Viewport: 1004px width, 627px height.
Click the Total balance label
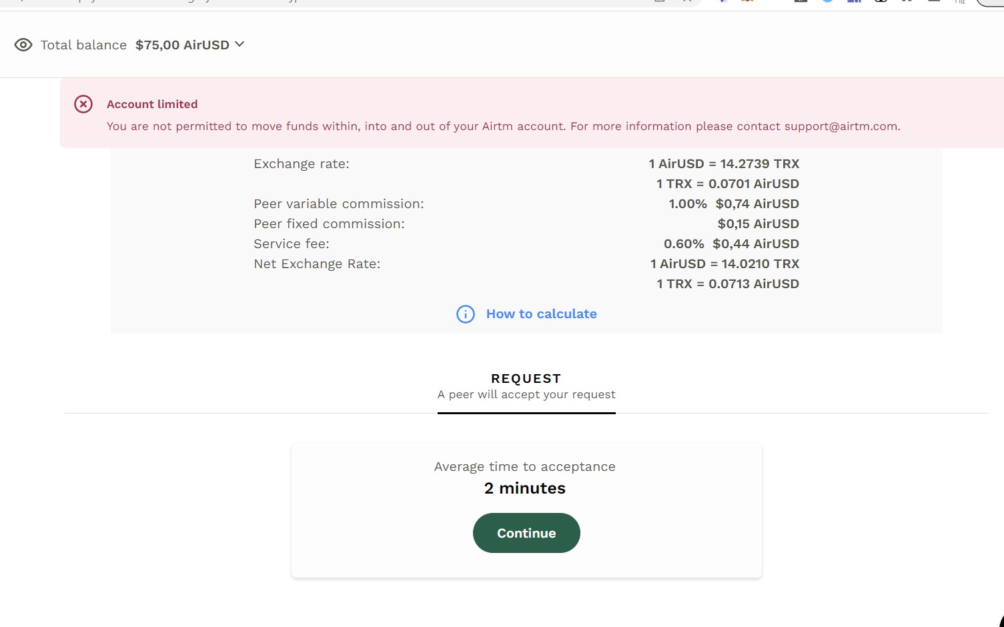click(83, 45)
